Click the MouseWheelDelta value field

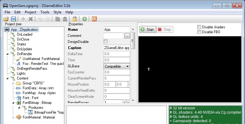pos(117,90)
